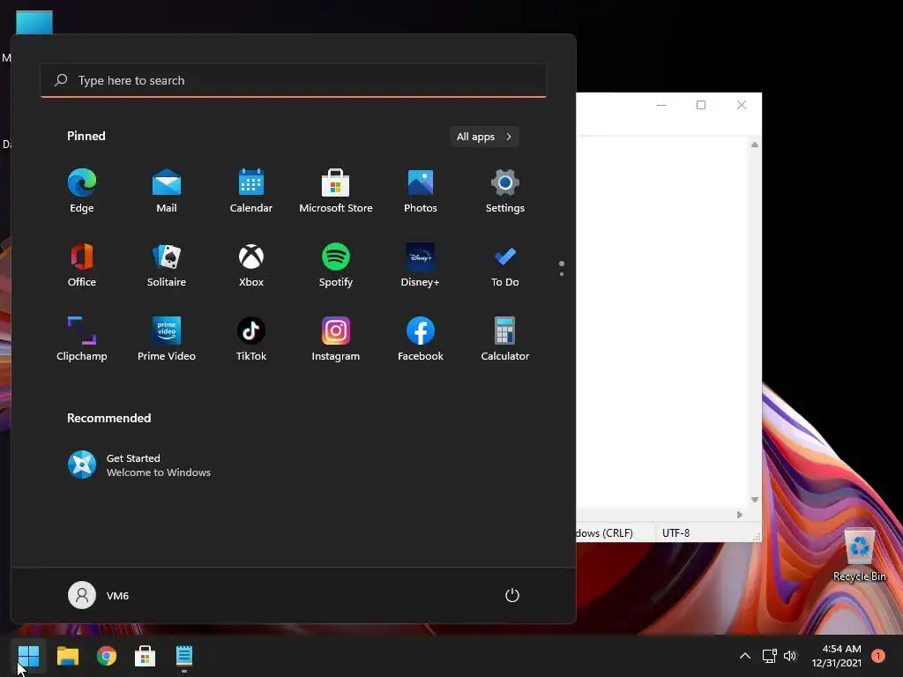This screenshot has width=903, height=677.
Task: Open Edge from pinned apps
Action: coord(82,191)
